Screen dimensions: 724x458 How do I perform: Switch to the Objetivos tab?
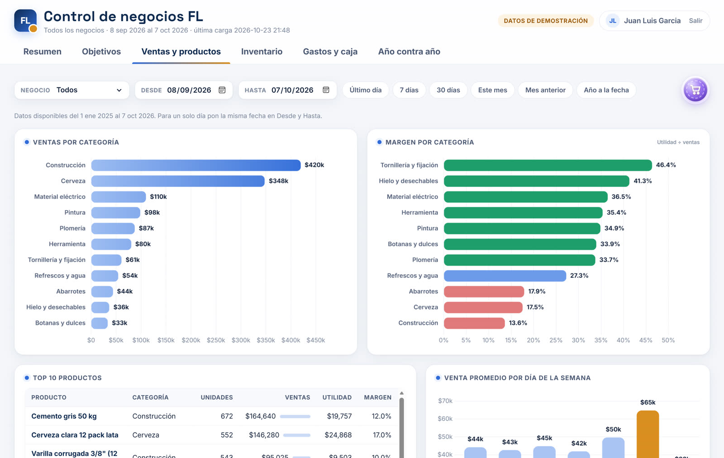tap(101, 52)
